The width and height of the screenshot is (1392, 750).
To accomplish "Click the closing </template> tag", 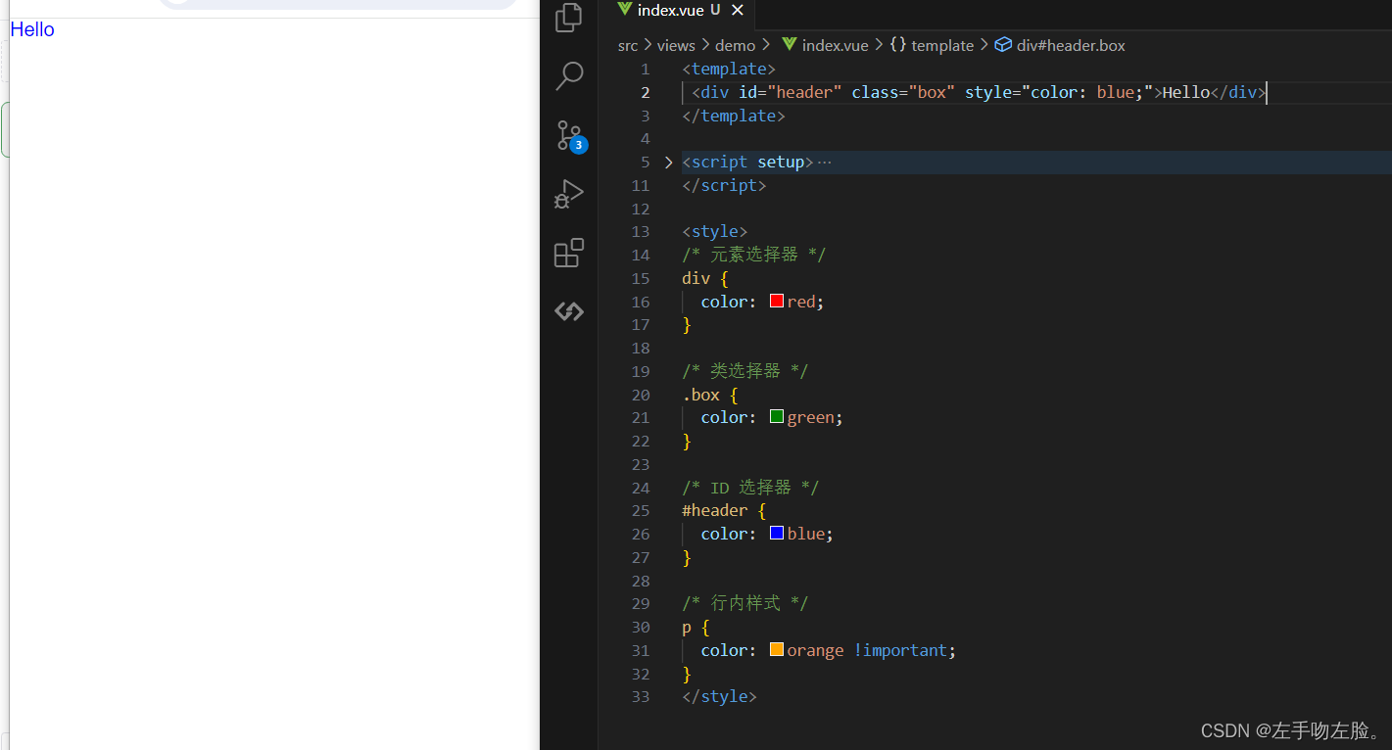I will coord(734,116).
